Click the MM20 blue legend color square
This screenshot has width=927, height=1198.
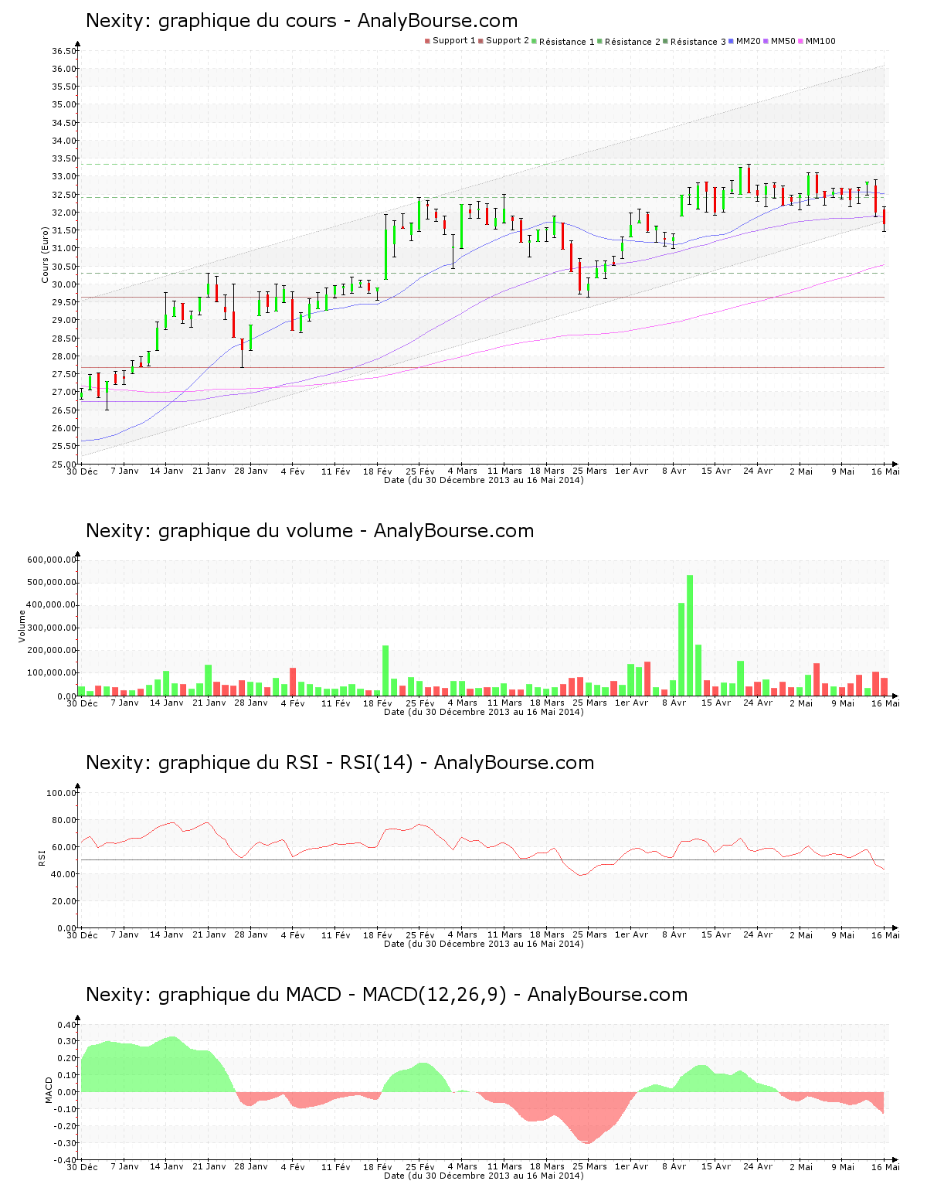point(731,41)
